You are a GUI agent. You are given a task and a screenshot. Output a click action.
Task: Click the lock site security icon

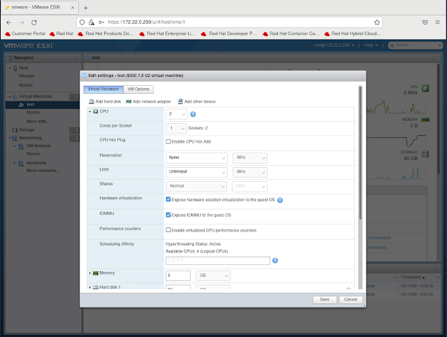pyautogui.click(x=91, y=22)
